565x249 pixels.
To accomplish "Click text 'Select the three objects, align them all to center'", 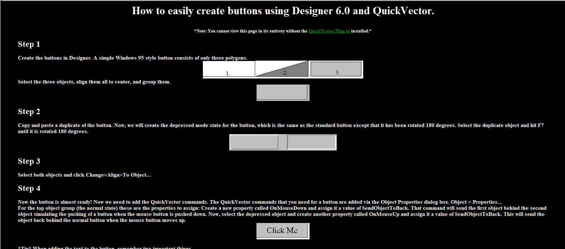I will [x=74, y=82].
